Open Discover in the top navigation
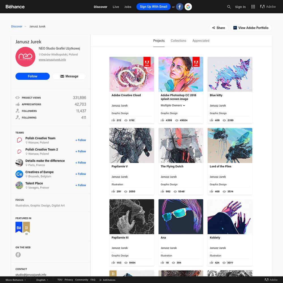 pyautogui.click(x=100, y=7)
